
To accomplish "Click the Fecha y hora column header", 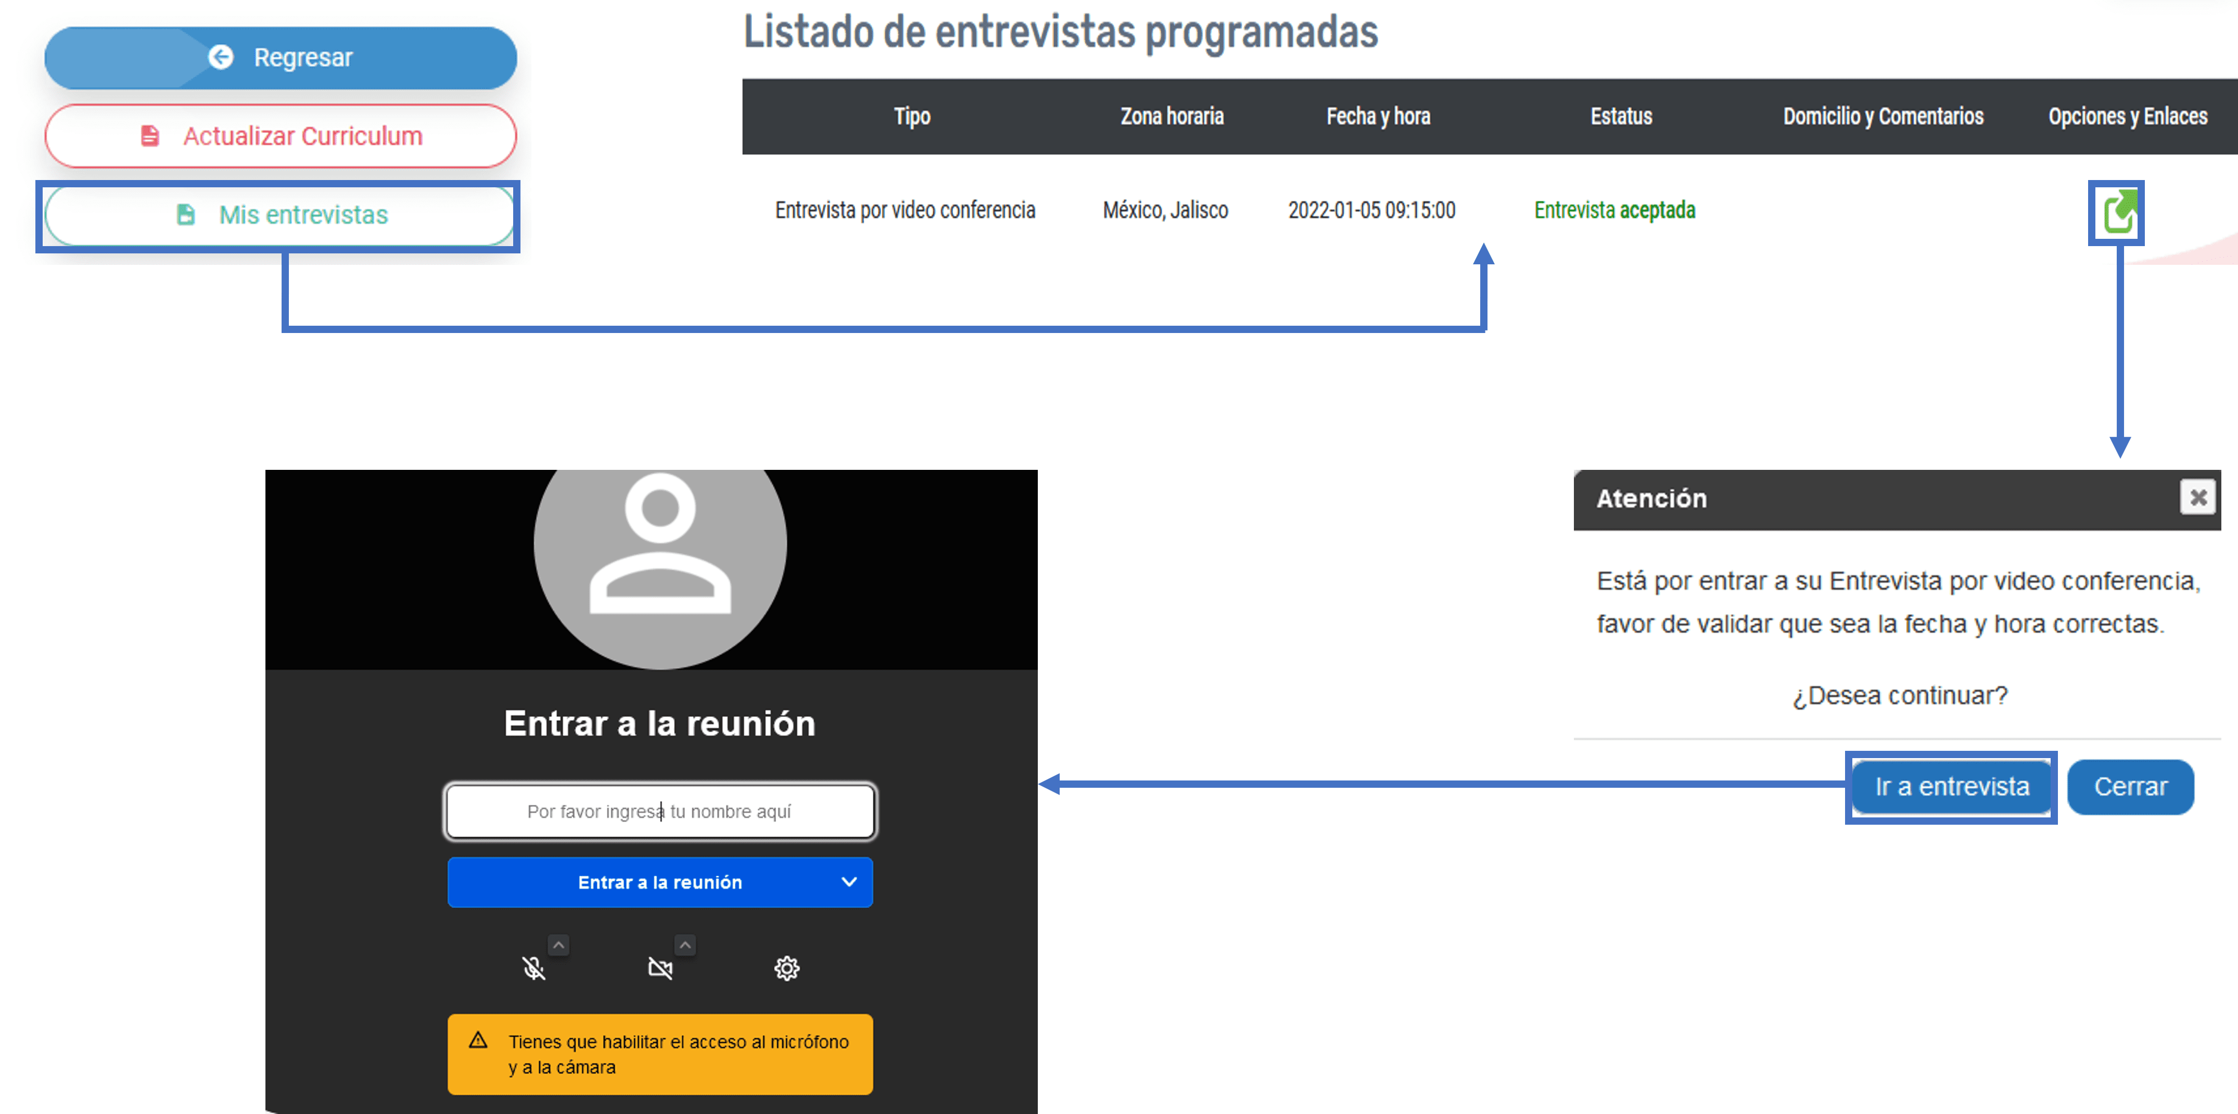I will click(1378, 117).
